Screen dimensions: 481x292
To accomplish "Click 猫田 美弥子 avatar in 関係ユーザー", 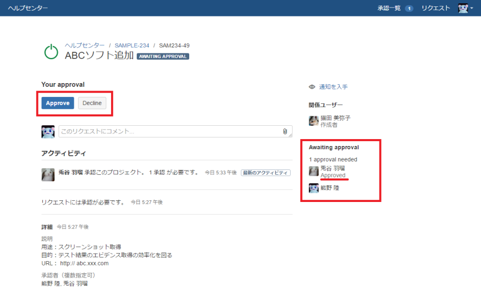I will point(314,121).
